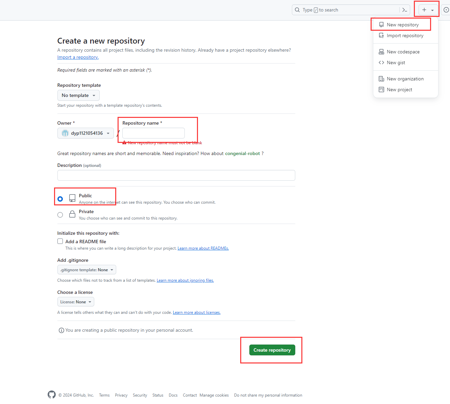The width and height of the screenshot is (450, 404).
Task: Choose New repository from the menu
Action: (402, 25)
